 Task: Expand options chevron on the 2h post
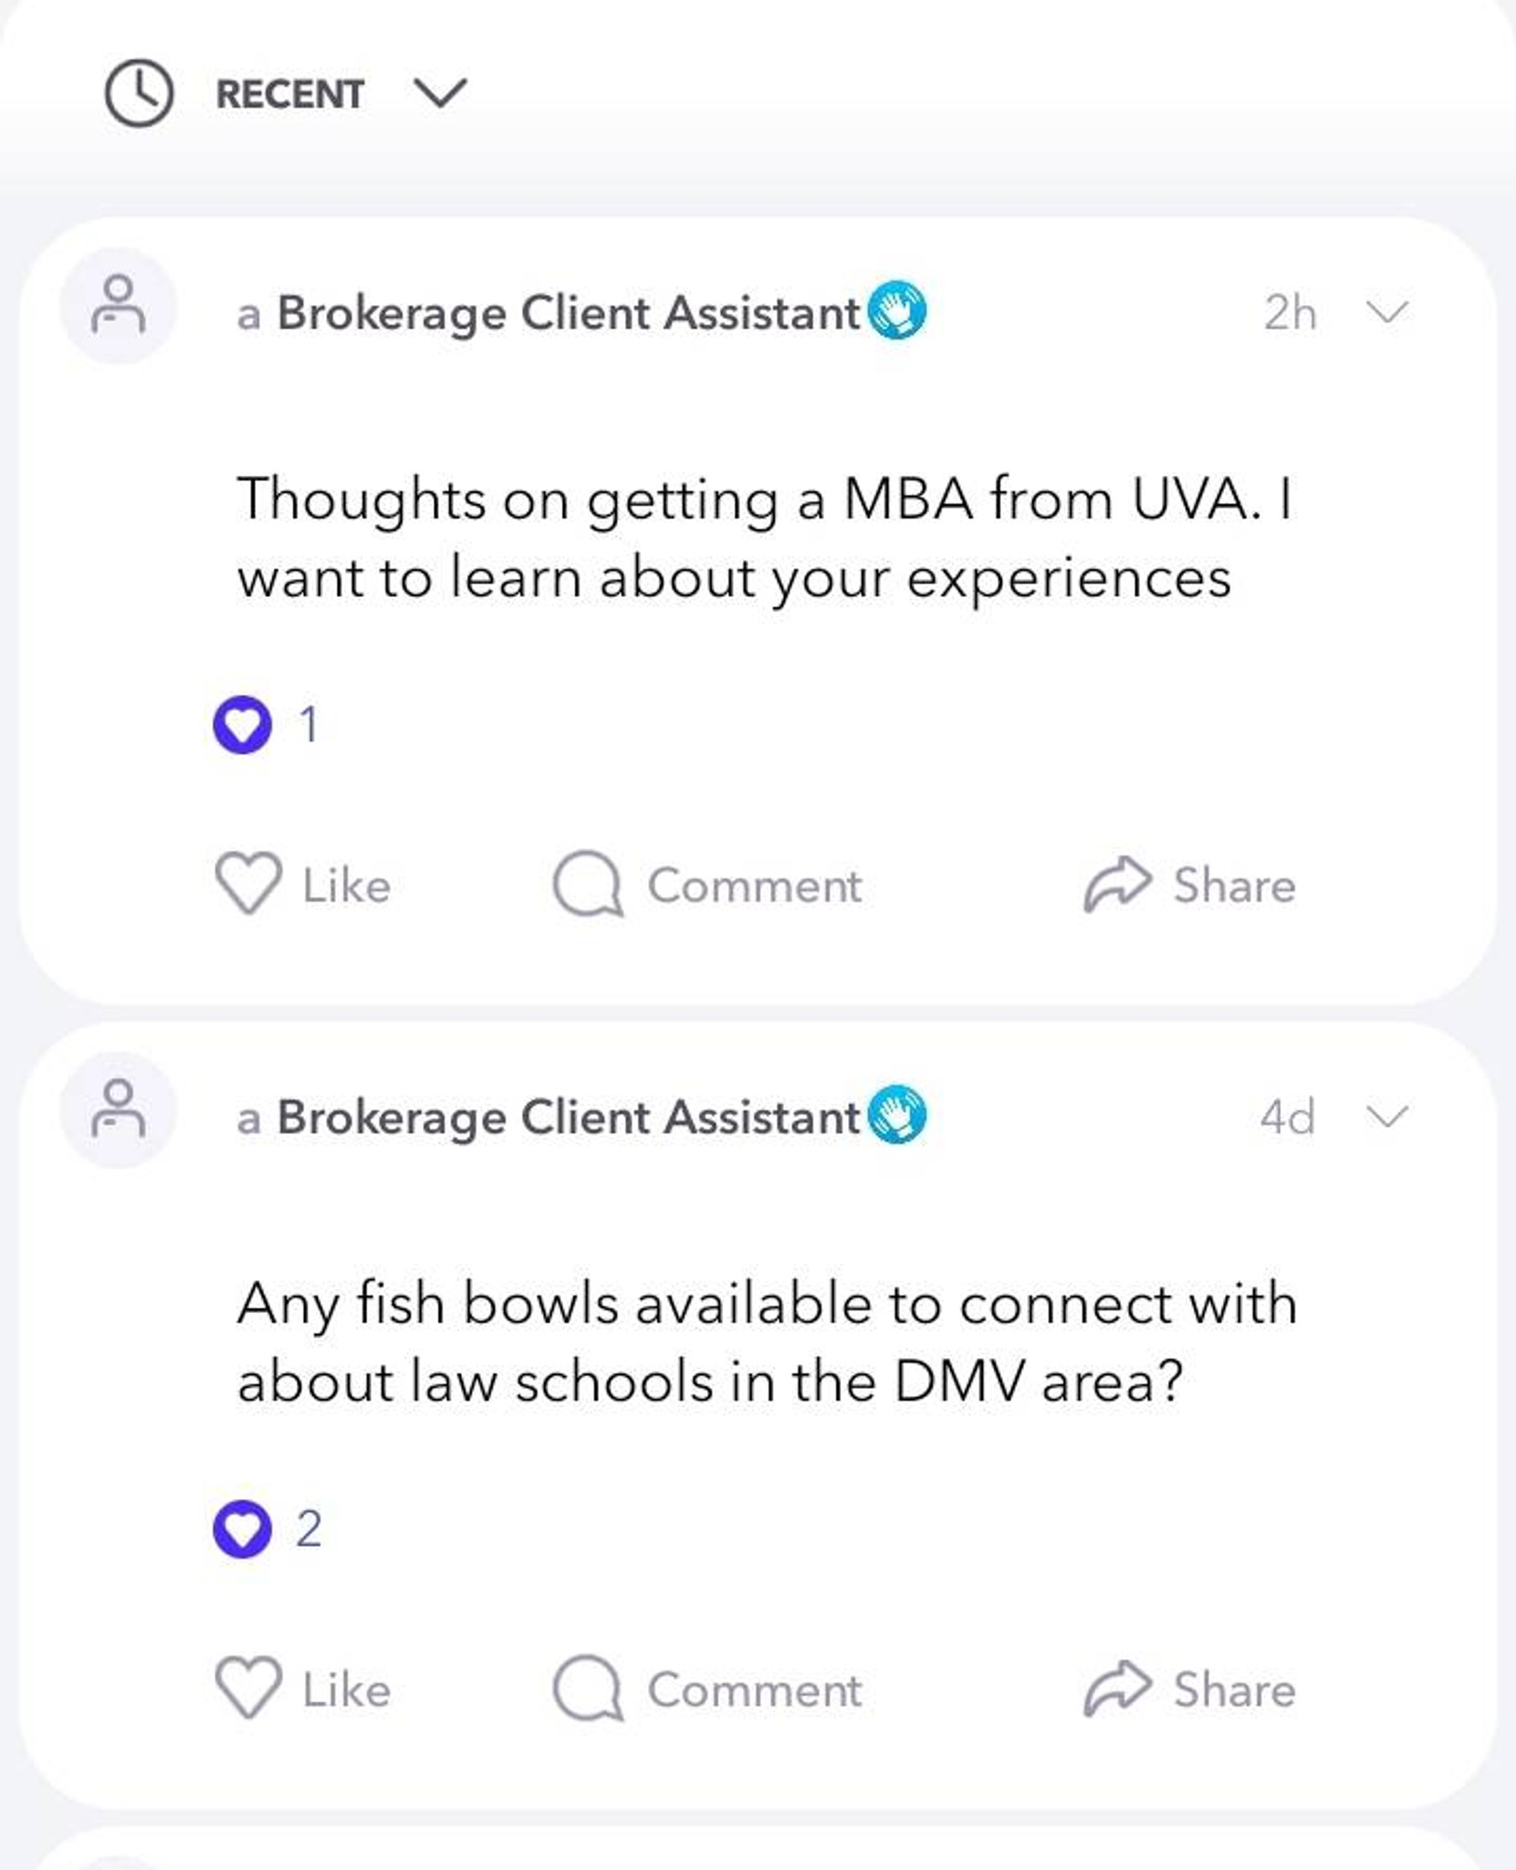pyautogui.click(x=1387, y=312)
